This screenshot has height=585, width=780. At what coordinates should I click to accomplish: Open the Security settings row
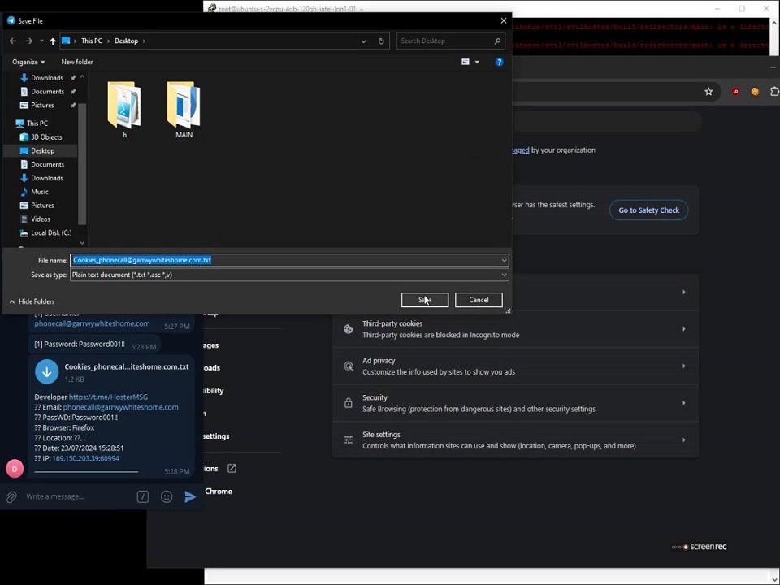515,403
